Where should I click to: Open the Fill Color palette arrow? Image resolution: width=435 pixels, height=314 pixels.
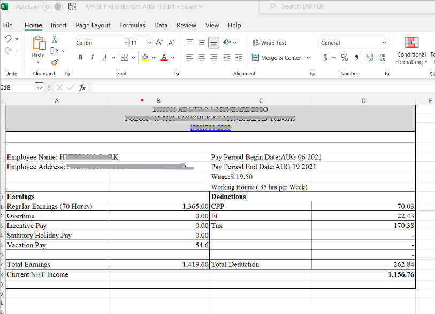154,58
